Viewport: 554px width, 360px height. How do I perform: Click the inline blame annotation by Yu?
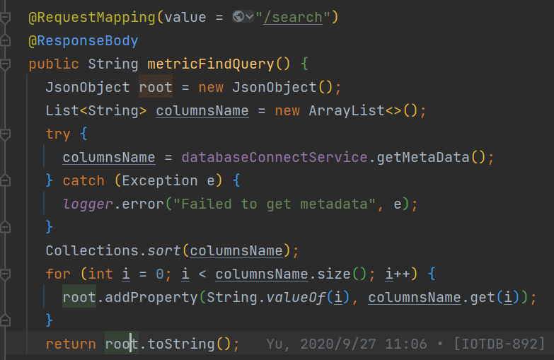tap(405, 344)
